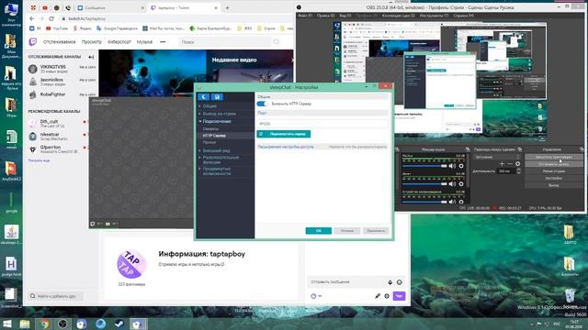
Task: Add a scene transition with plus icon
Action: coord(502,164)
